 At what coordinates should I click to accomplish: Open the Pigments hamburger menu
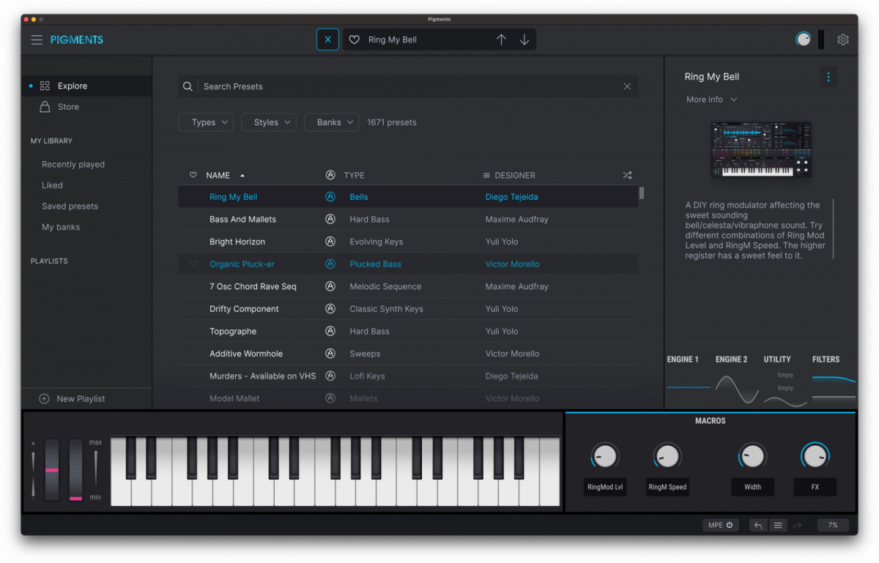(x=37, y=40)
